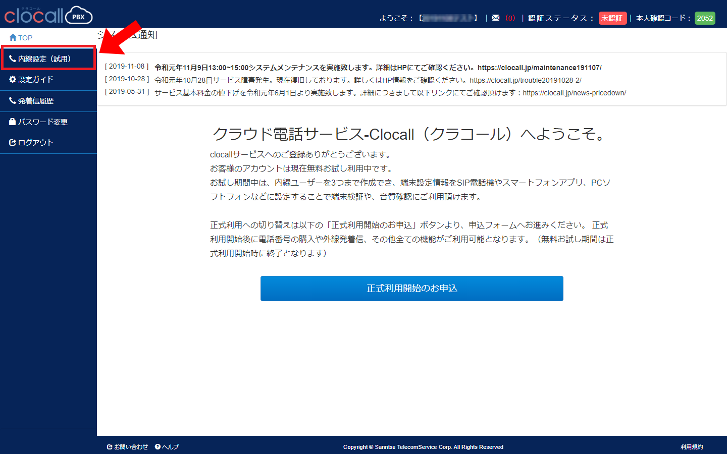Select パスワード変更 in the sidebar
Image resolution: width=727 pixels, height=454 pixels.
click(48, 122)
